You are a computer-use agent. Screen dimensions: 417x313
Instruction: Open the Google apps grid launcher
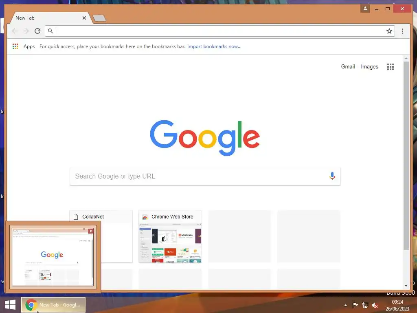coord(391,67)
